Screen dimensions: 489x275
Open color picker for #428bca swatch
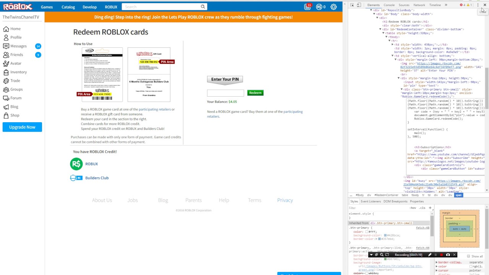[385, 235]
